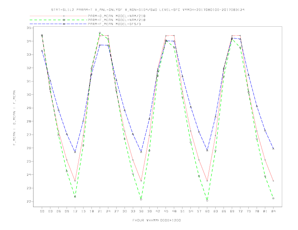Click y-axis tick label 27

(29, 135)
